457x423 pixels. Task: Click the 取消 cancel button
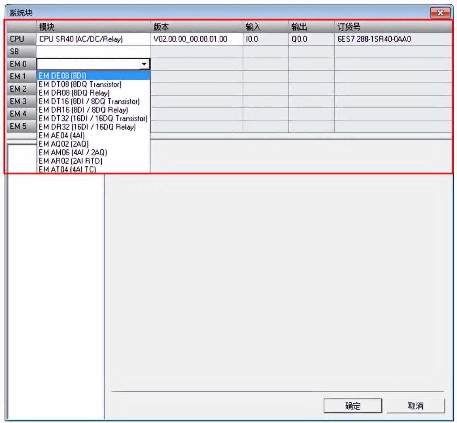tap(416, 406)
